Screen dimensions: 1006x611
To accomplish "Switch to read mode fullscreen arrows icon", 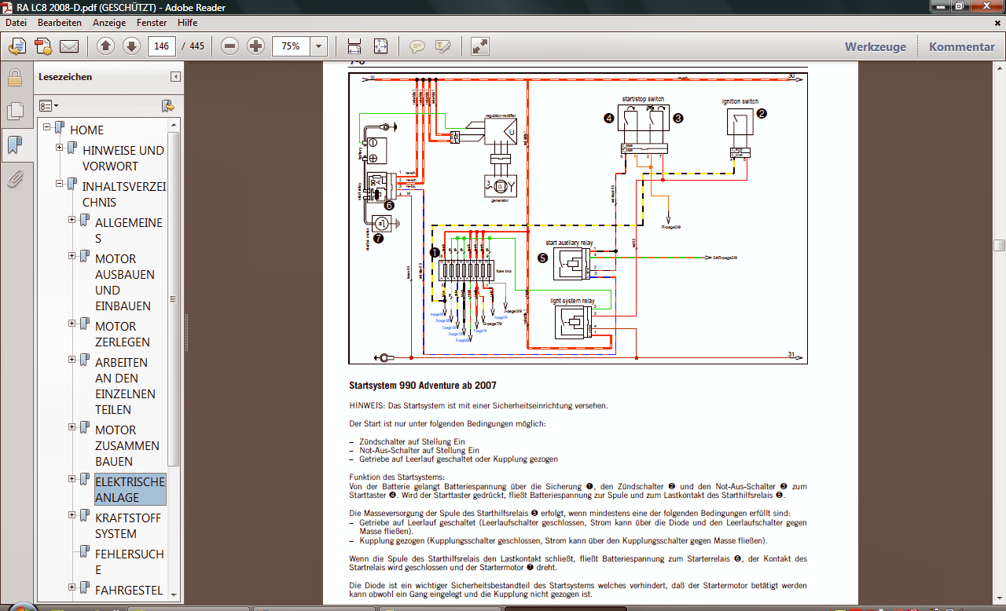I will (480, 46).
